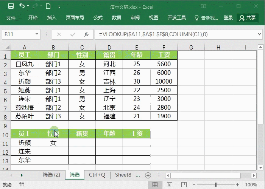
Task: Click the VLOOKUP formula in formula bar
Action: 153,34
